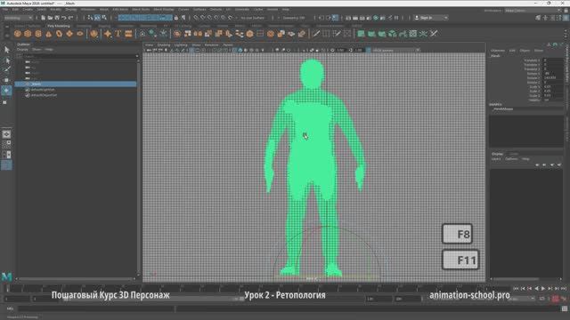Open the Script Editor icon at bottom right

pyautogui.click(x=564, y=308)
